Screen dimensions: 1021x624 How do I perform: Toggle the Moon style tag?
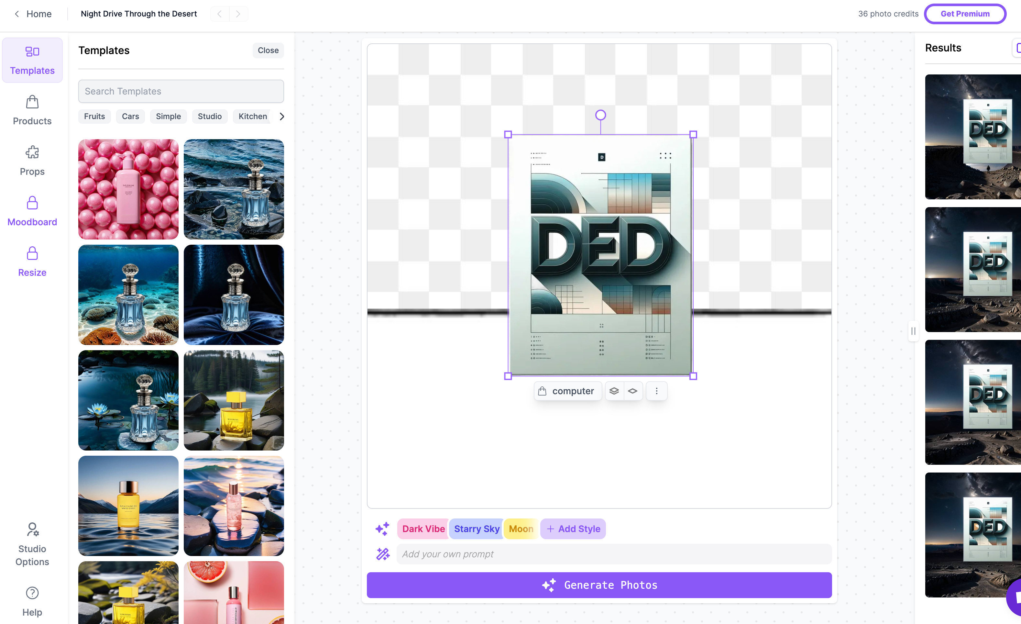pyautogui.click(x=521, y=529)
